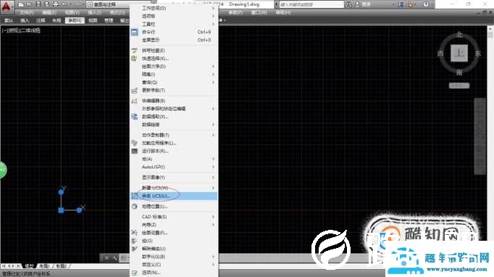Screen dimensions: 494x277
Task: Open the 插入(I) menu
Action: tap(94, 12)
